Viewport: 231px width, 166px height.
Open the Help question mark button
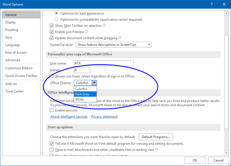point(212,4)
